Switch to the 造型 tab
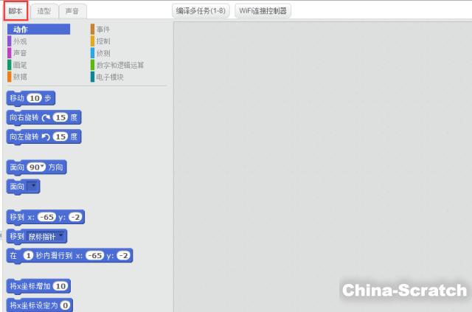Screen dimensions: 472x312 (44, 11)
